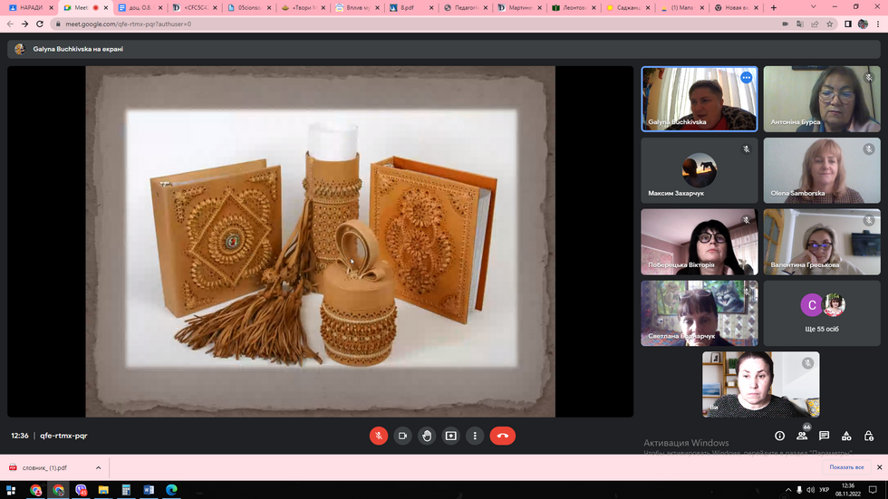
Task: Open downloaded file словник_ (1).pdf
Action: 44,468
